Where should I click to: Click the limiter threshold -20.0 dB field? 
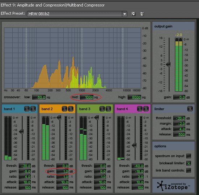coord(179,118)
